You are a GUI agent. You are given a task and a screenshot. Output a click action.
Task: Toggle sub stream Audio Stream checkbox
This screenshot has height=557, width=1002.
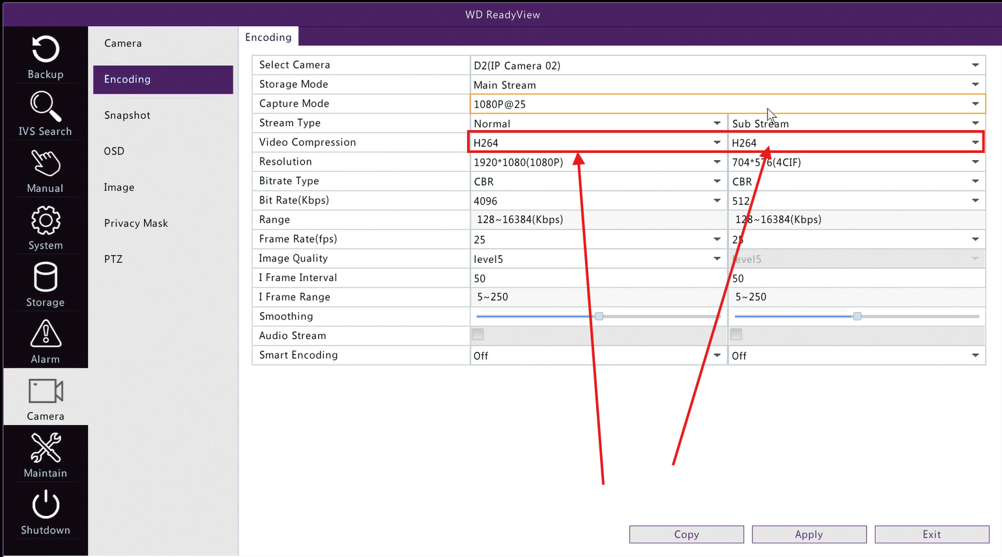[736, 334]
